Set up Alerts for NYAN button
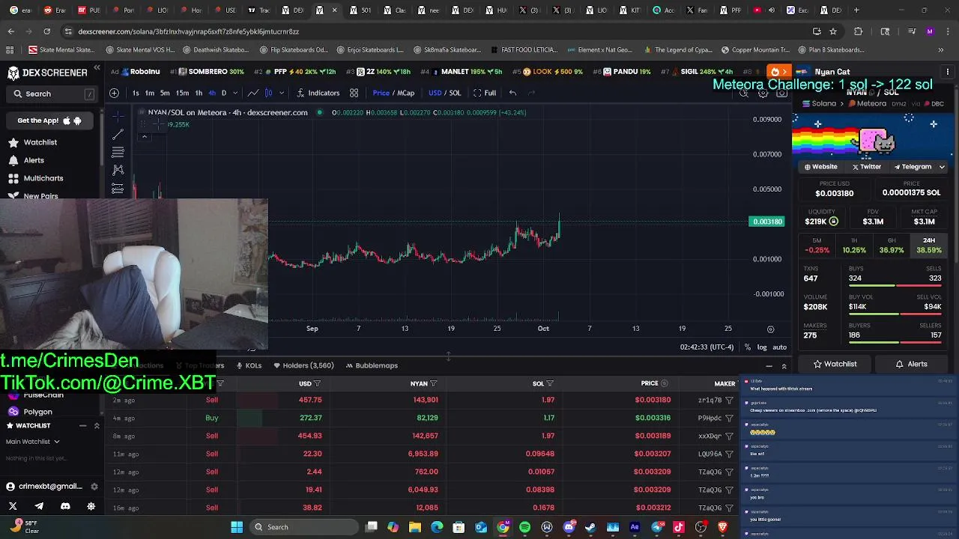Image resolution: width=959 pixels, height=539 pixels. (911, 364)
